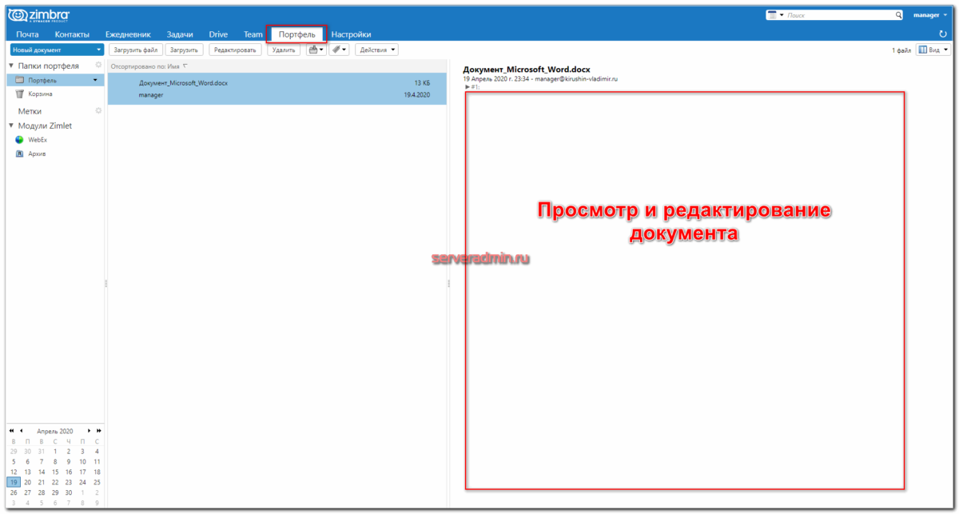The height and width of the screenshot is (514, 959).
Task: Switch to the Контакты tab
Action: (x=72, y=34)
